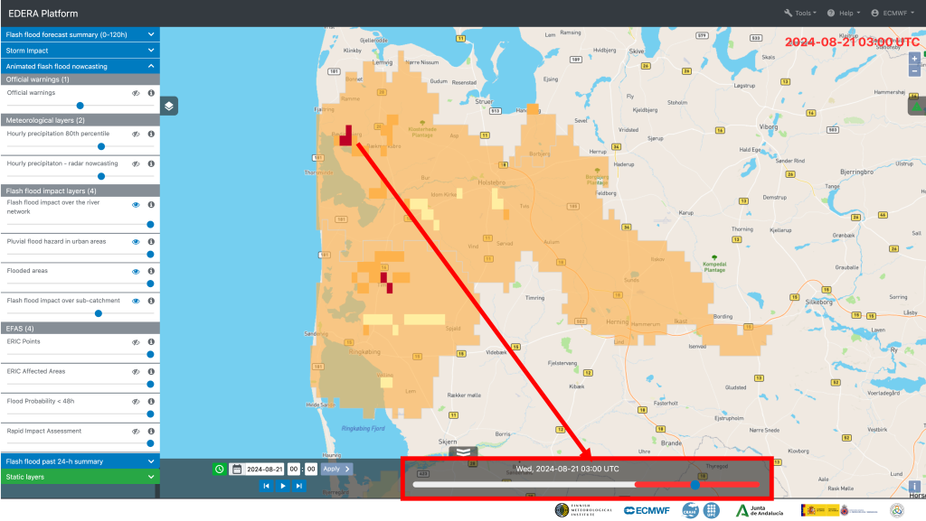Open the Help menu
Viewport: 926px width, 521px height.
tap(843, 14)
